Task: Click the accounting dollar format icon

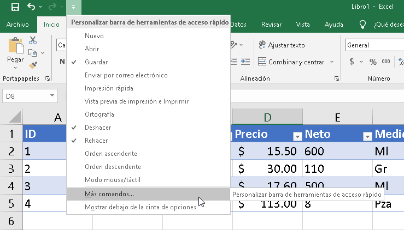Action: point(352,62)
